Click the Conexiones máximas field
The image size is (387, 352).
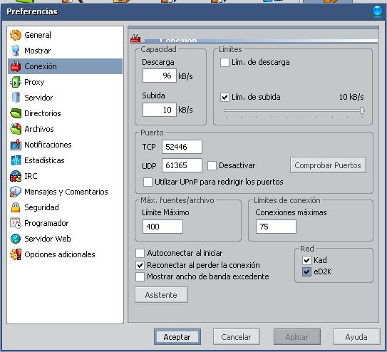coord(276,227)
